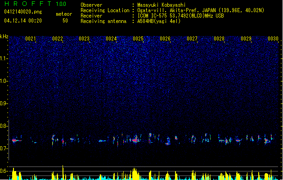Select observer name Masayuki Kobayashi
Image resolution: width=283 pixels, height=180 pixels.
tap(162, 5)
